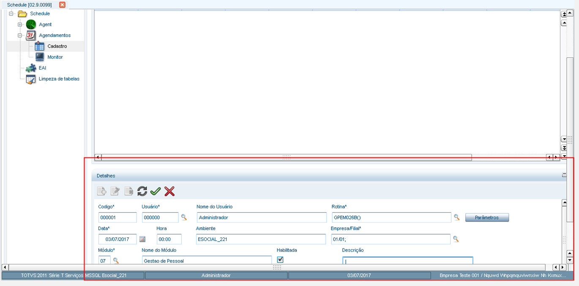Click the Nome do Usuário field Administrador
This screenshot has height=286, width=579.
(262, 217)
